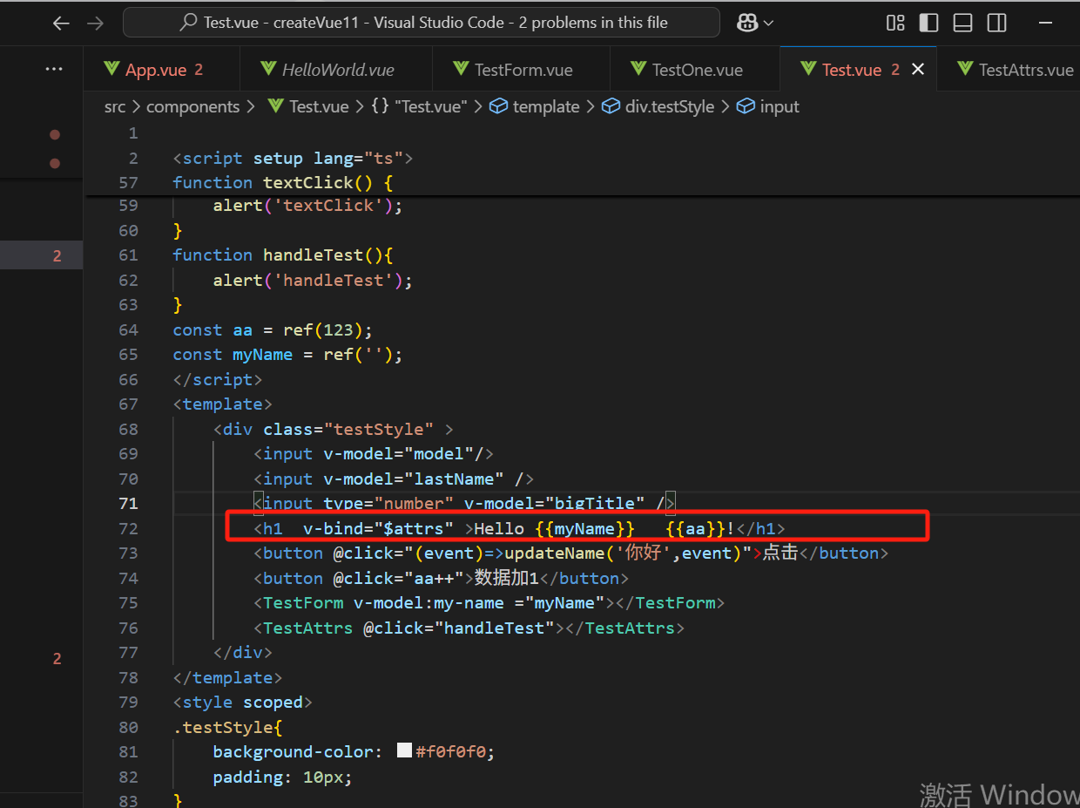Toggle the Secondary Side Bar visibility

coord(996,23)
